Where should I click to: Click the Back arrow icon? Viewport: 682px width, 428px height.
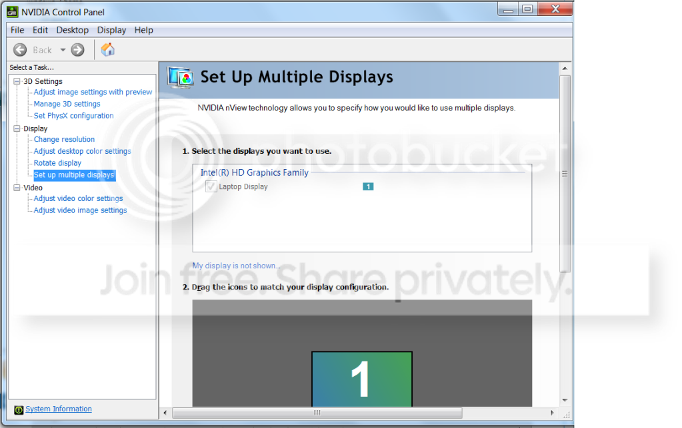coord(19,50)
